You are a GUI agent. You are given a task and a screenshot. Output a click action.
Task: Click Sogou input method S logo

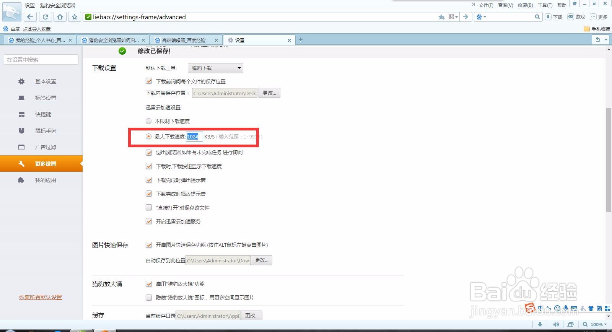[x=530, y=308]
